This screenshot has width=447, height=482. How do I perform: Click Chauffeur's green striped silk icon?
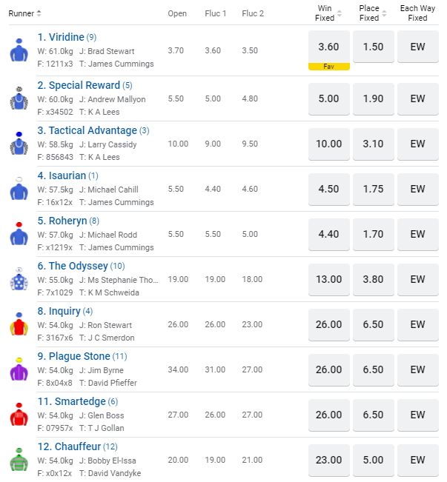click(19, 461)
